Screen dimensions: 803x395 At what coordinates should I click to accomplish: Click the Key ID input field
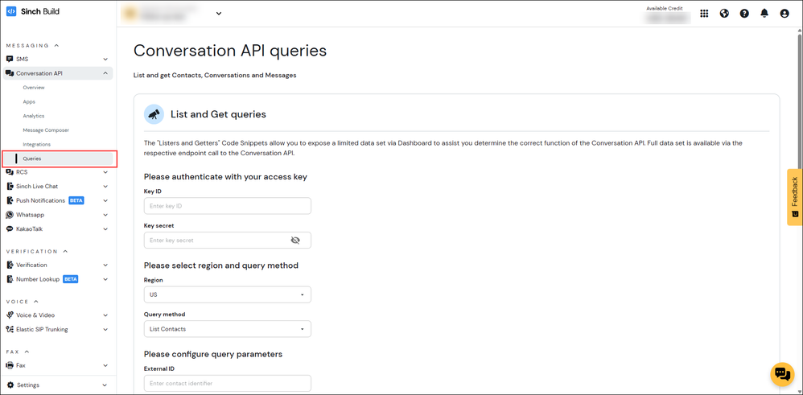pyautogui.click(x=227, y=206)
